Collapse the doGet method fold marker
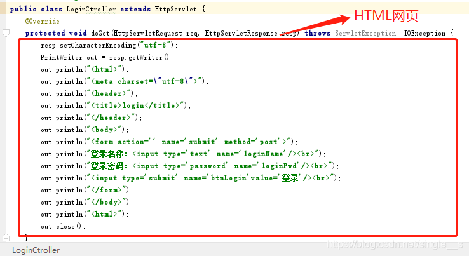This screenshot has height=256, width=469. click(x=6, y=32)
